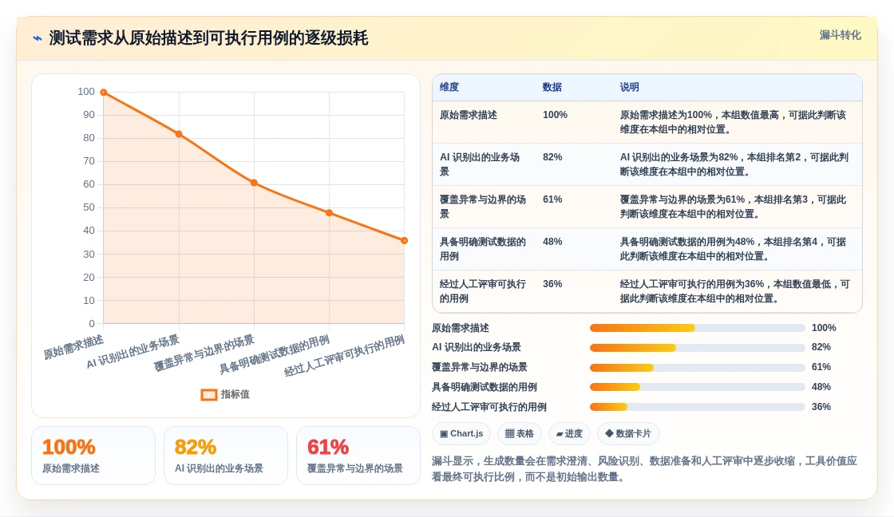Screen dimensions: 894x517
Task: Open the 82% AI 识别出的业务场景 stat card
Action: pyautogui.click(x=226, y=456)
